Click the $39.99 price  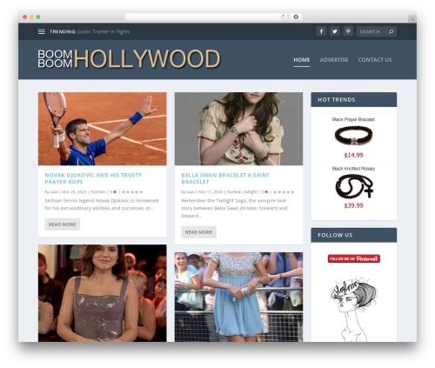tap(353, 205)
